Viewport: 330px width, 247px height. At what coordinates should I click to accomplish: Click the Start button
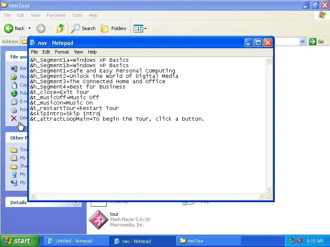pos(20,241)
